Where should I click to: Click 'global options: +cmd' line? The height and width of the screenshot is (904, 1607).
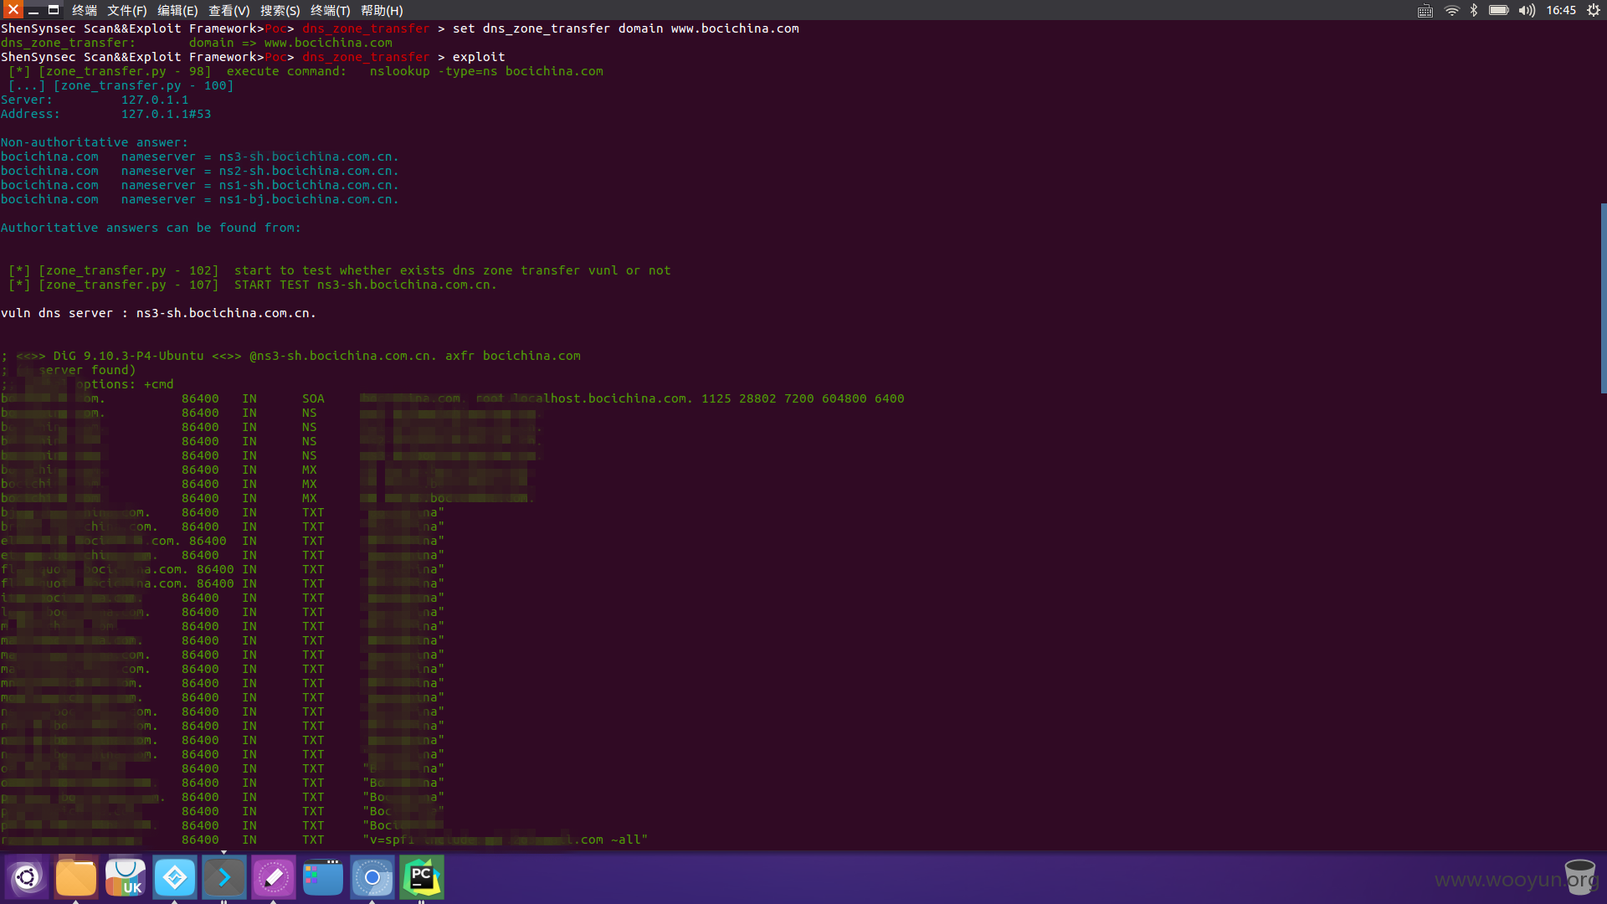(87, 384)
